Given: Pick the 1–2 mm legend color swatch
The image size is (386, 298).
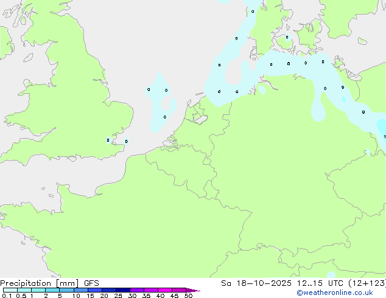Looking at the screenshot, I should [38, 290].
